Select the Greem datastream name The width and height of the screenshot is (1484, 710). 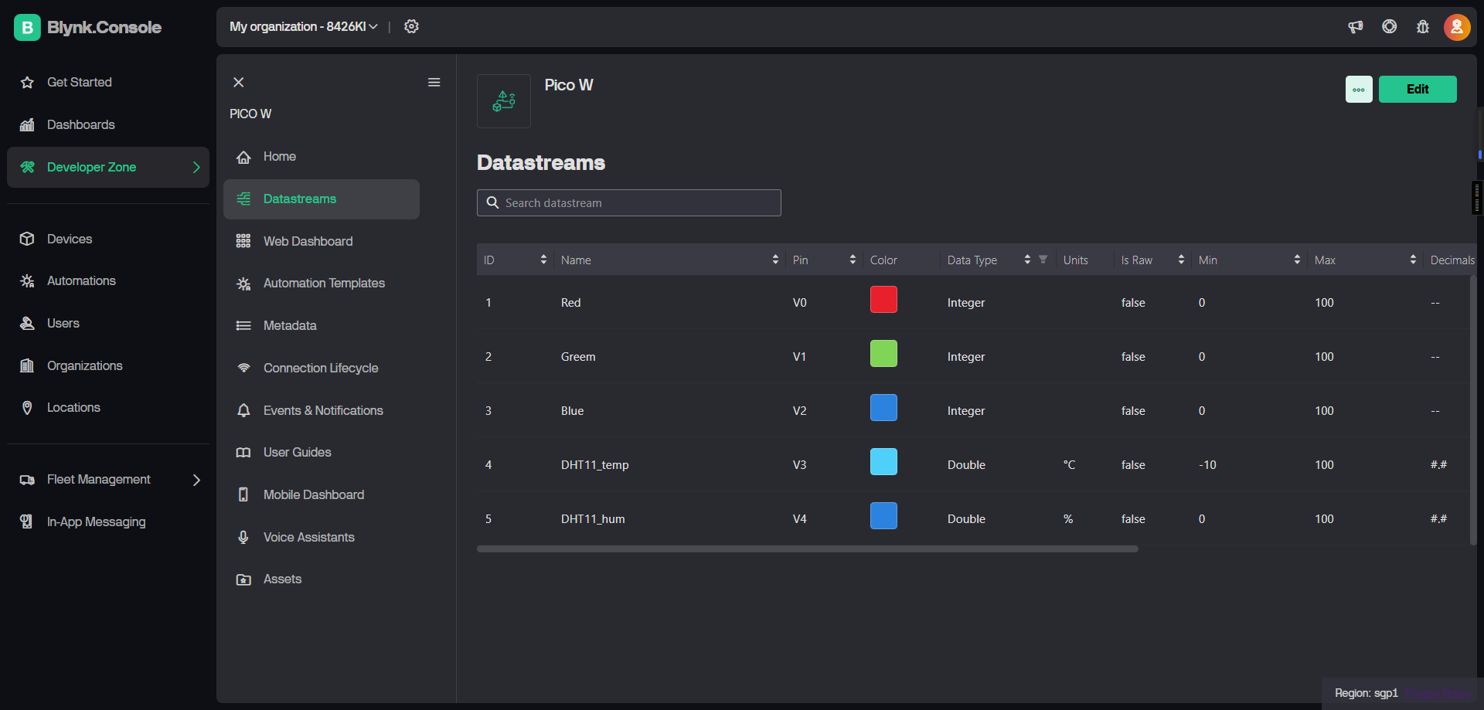coord(578,357)
